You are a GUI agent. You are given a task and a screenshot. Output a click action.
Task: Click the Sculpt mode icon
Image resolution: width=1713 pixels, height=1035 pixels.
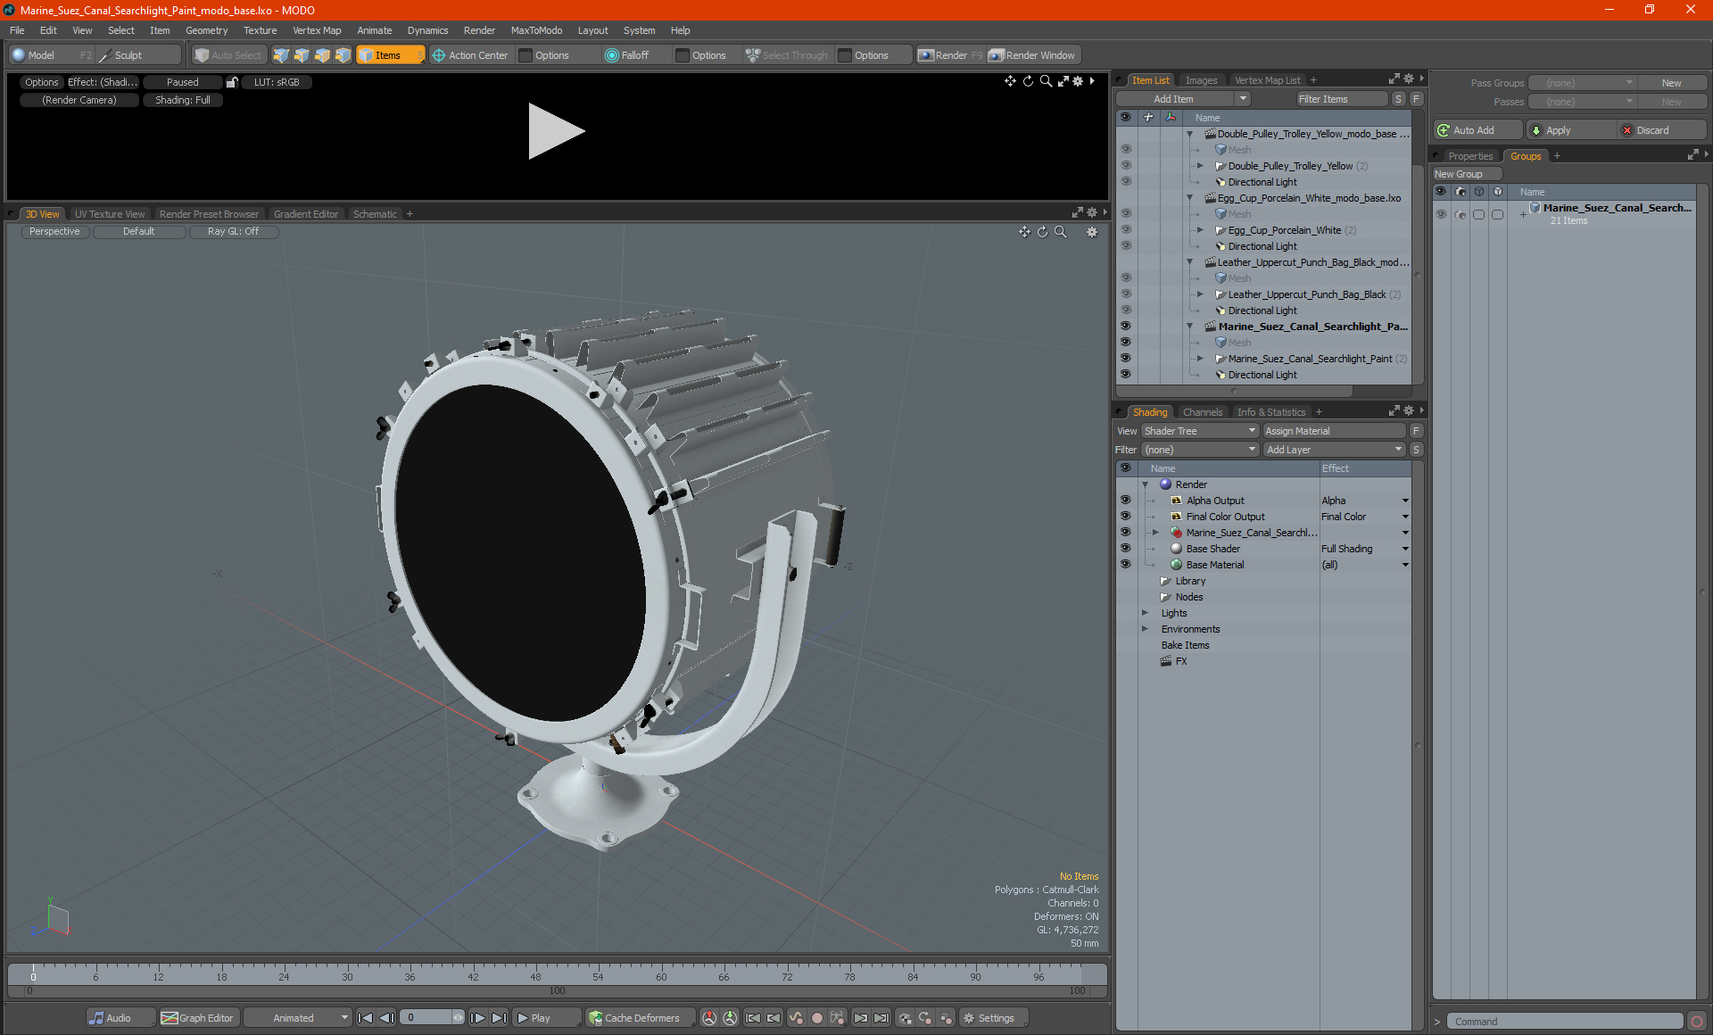tap(105, 55)
